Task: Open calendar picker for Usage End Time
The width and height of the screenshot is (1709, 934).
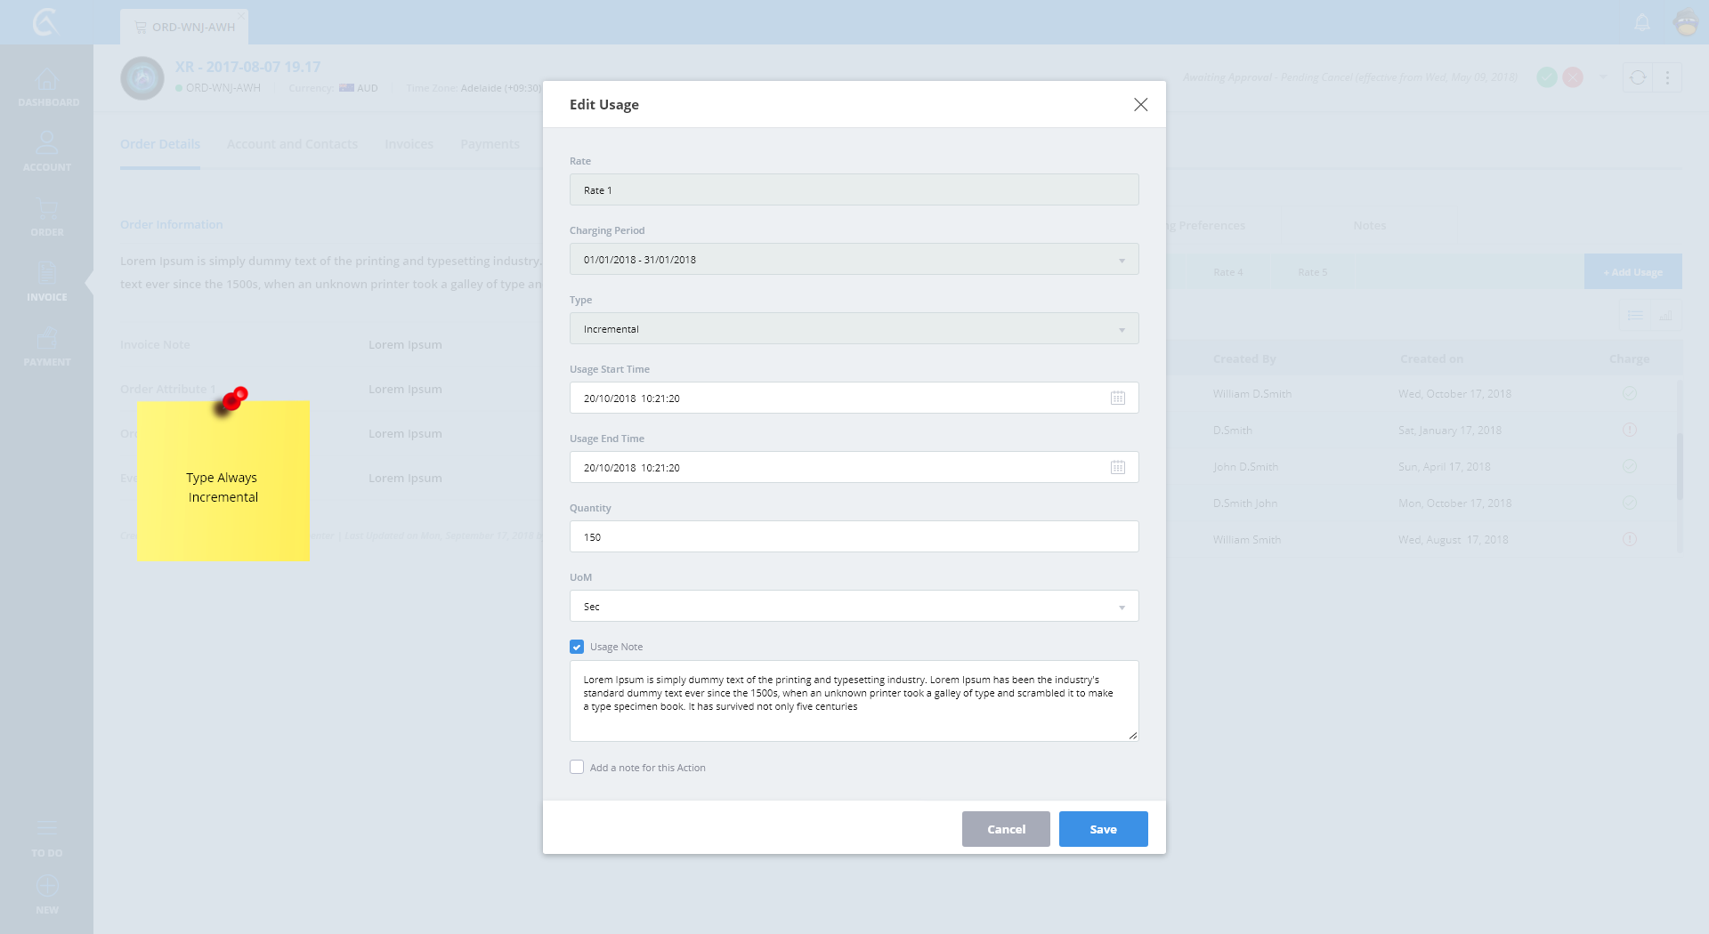Action: point(1117,468)
